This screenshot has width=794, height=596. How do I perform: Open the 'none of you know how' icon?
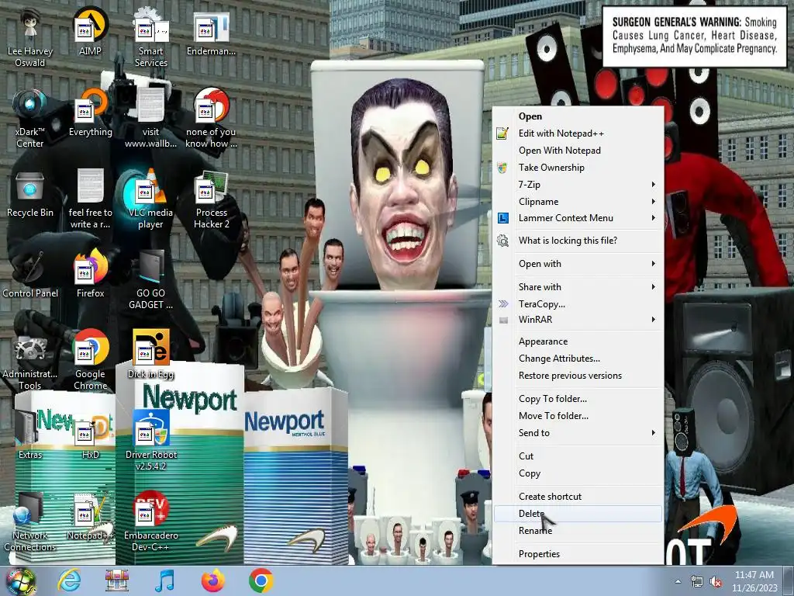211,118
